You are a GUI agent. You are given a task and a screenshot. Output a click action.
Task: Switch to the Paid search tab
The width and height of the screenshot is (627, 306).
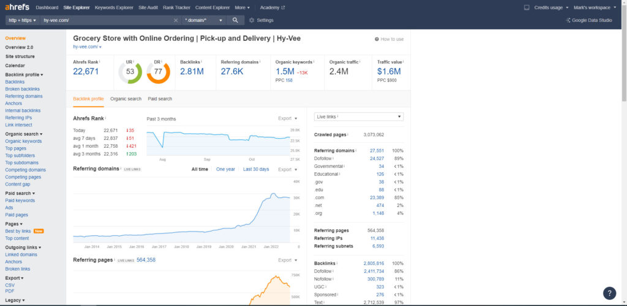(x=160, y=99)
